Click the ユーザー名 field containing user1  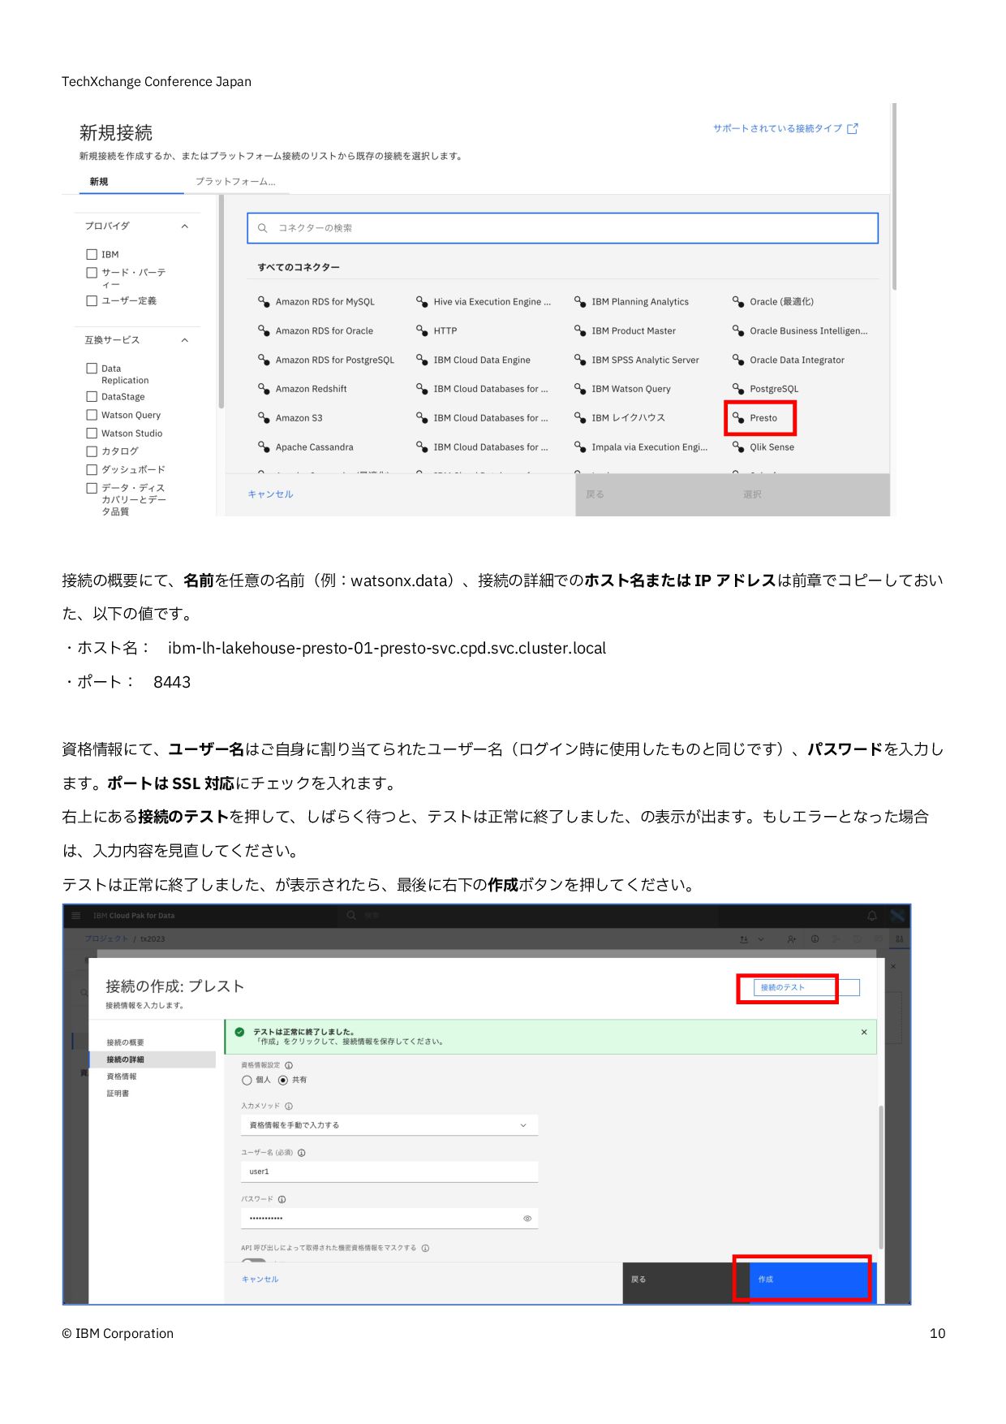pyautogui.click(x=389, y=1172)
